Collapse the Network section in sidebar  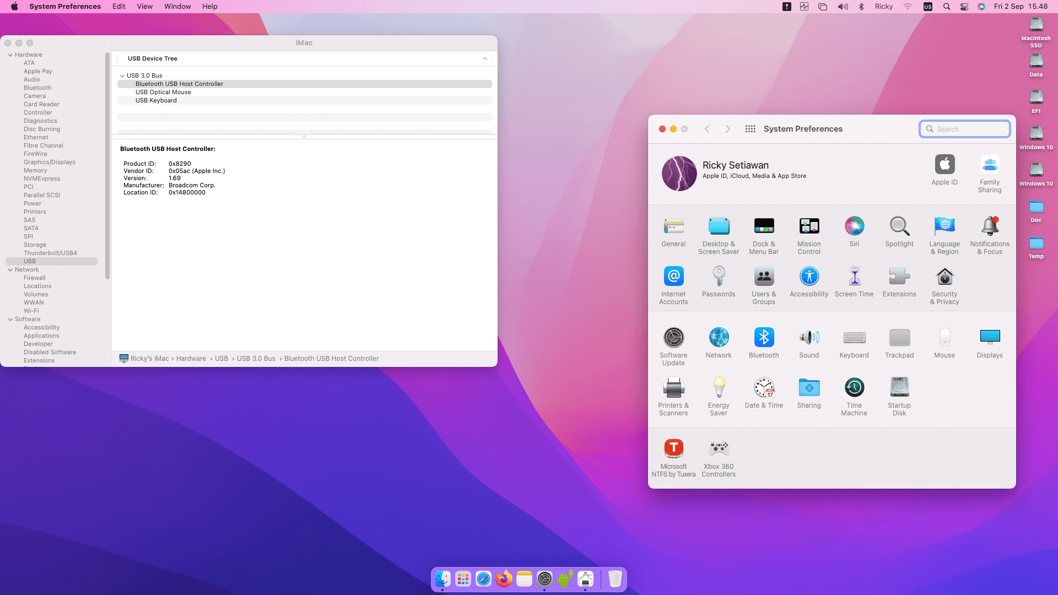pyautogui.click(x=10, y=270)
